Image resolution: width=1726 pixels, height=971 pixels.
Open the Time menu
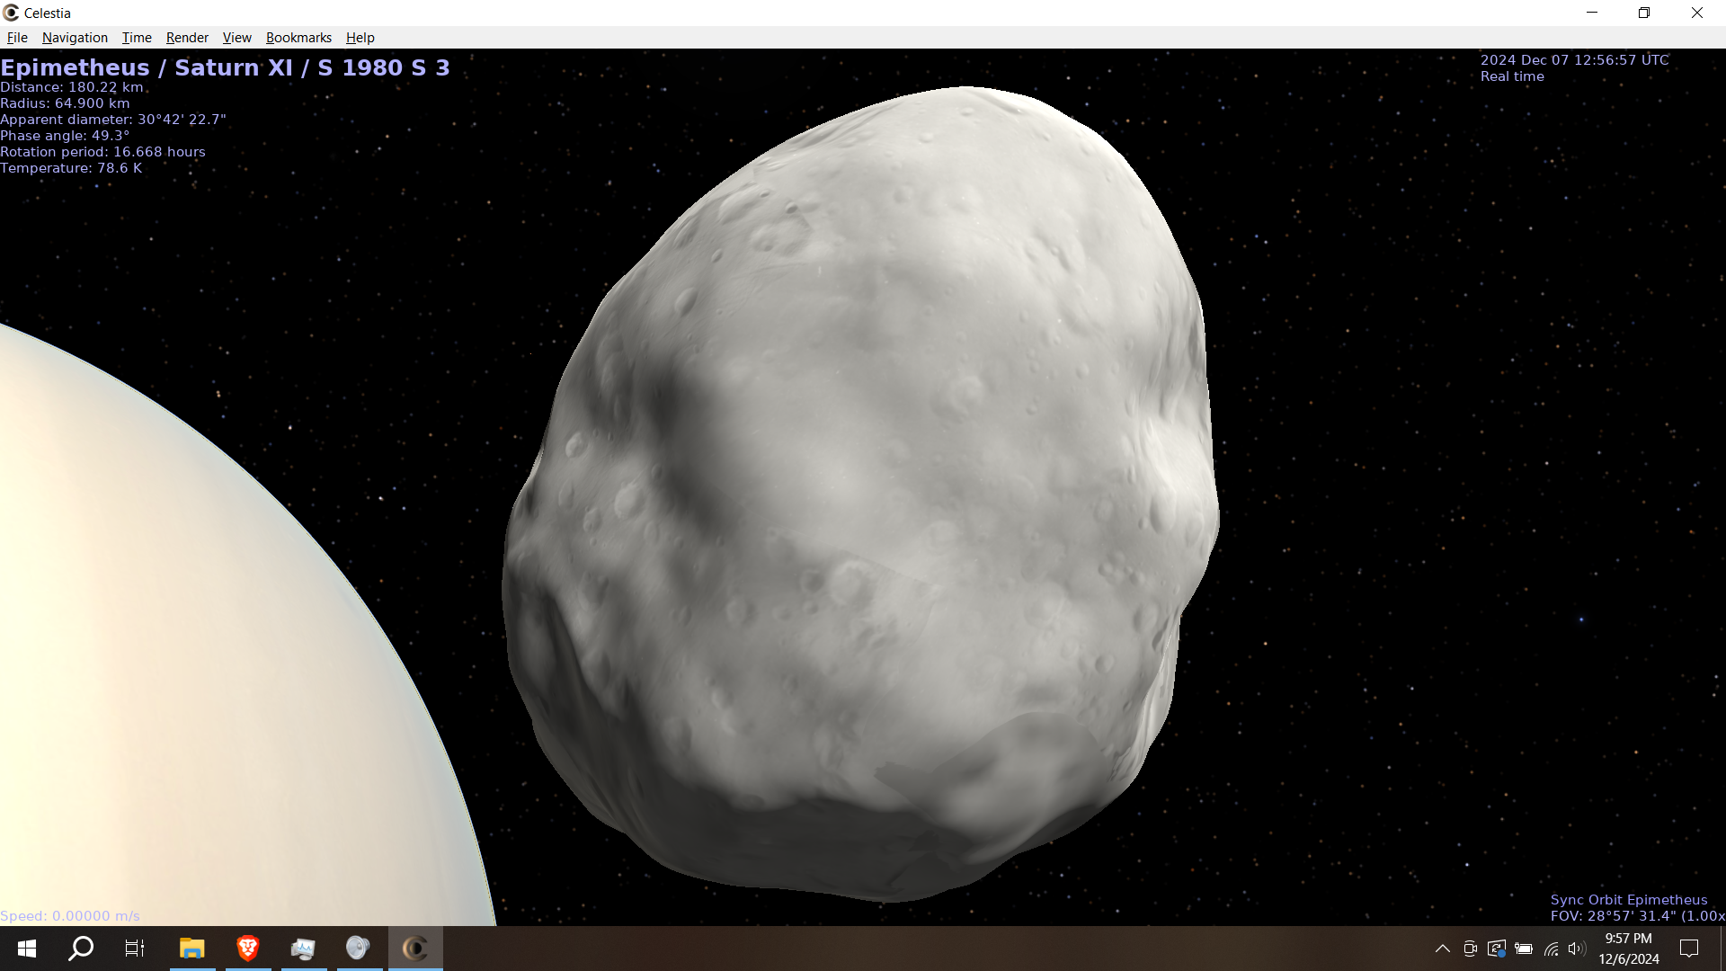137,38
